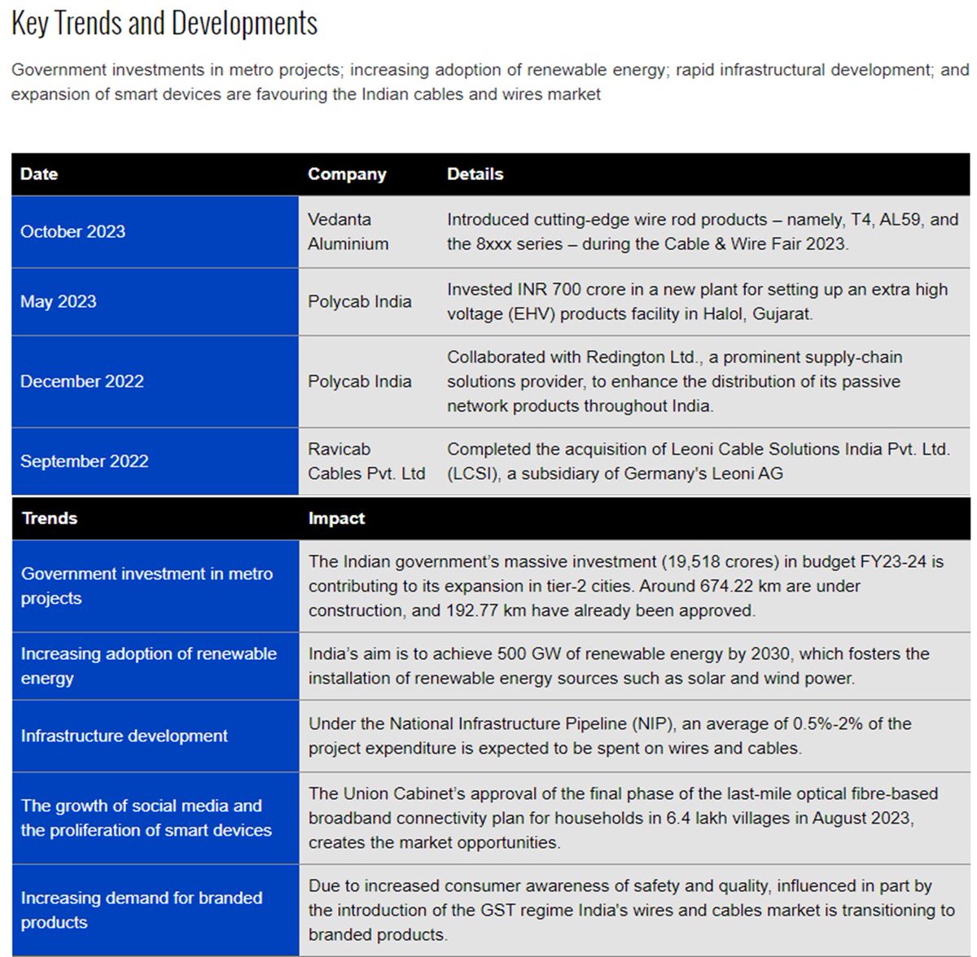Click the details about cutting-edge wire rod products
The height and width of the screenshot is (957, 977).
(x=703, y=232)
